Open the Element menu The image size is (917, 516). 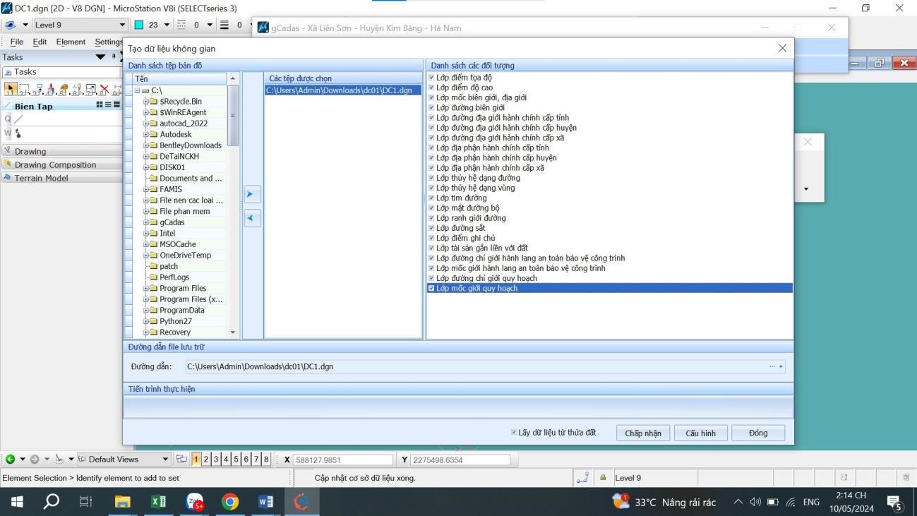pyautogui.click(x=69, y=42)
